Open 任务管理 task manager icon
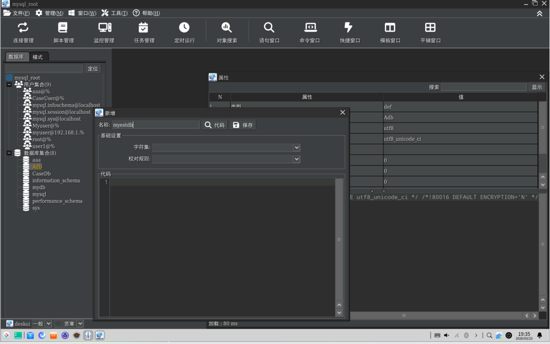The image size is (550, 344). point(144,33)
